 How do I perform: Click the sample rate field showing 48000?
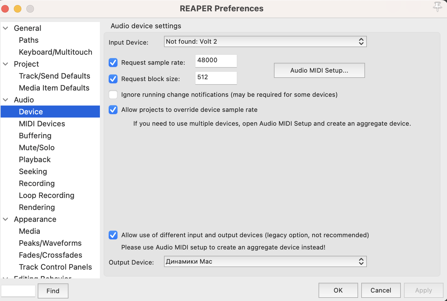pos(216,61)
